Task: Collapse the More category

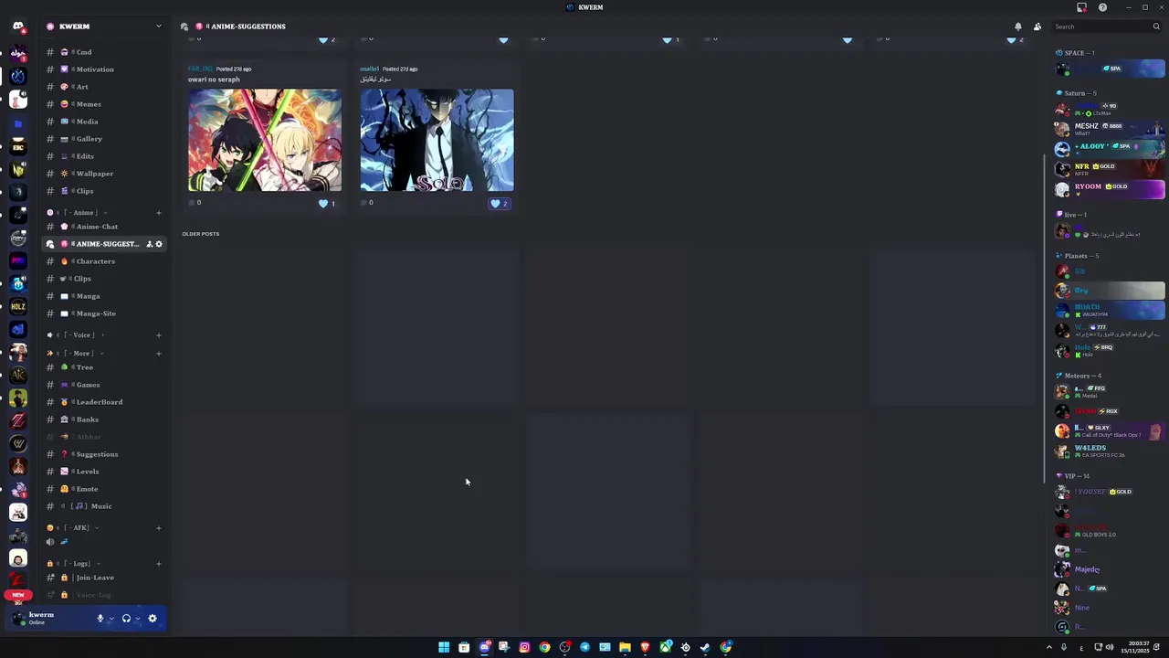Action: pyautogui.click(x=75, y=354)
